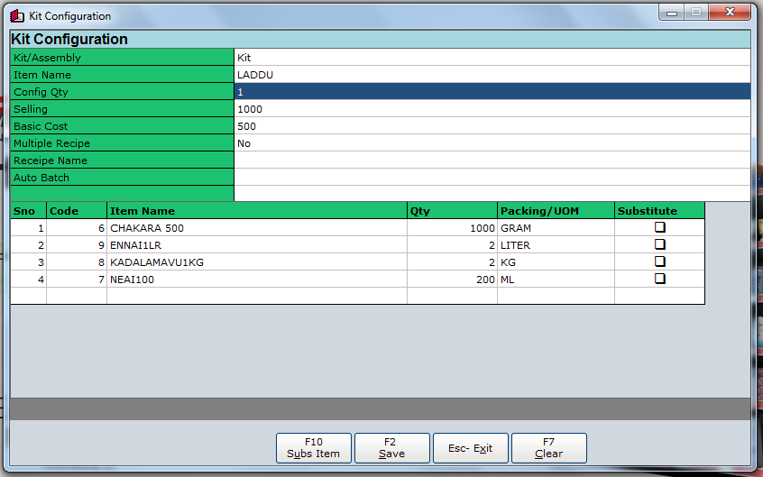Save configuration with the F2 Save button
This screenshot has height=477, width=763.
coord(391,448)
